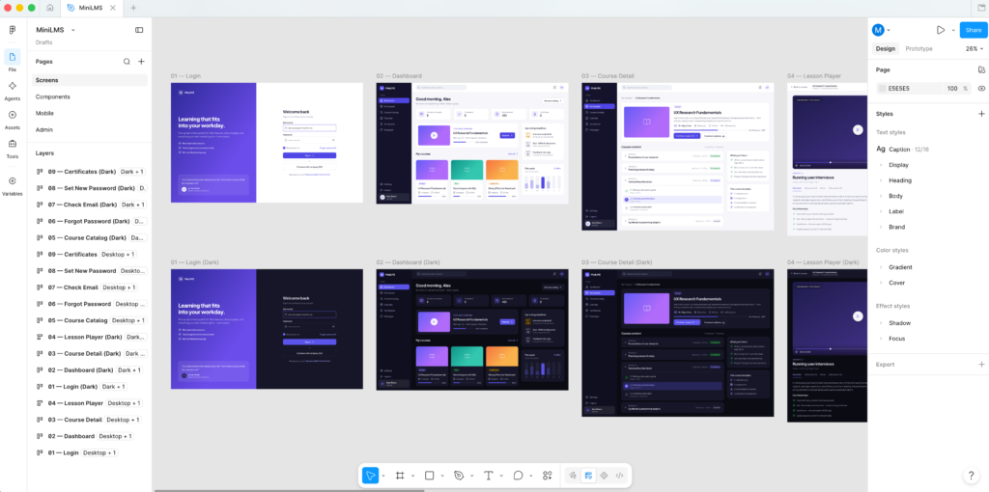Click the E5E5E5 page color swatch
The height and width of the screenshot is (492, 989).
[x=883, y=89]
